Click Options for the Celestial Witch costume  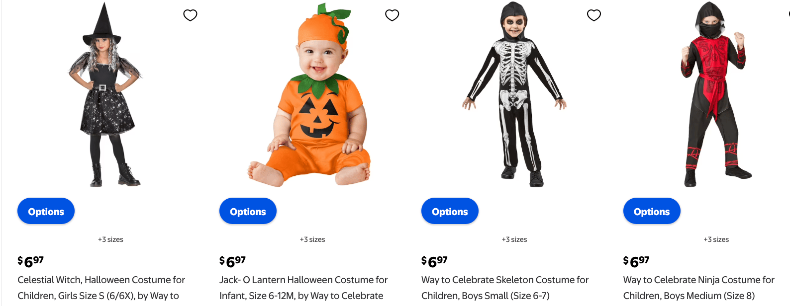[x=46, y=211]
